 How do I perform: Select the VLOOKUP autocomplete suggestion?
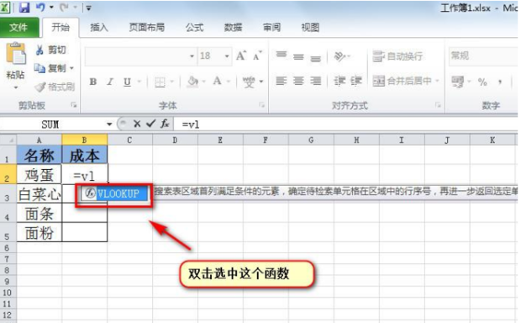[114, 193]
